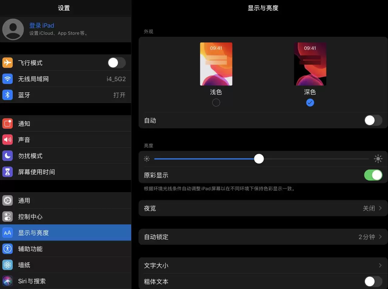
Task: Tap the 关闭 Night Shift value
Action: pos(369,208)
